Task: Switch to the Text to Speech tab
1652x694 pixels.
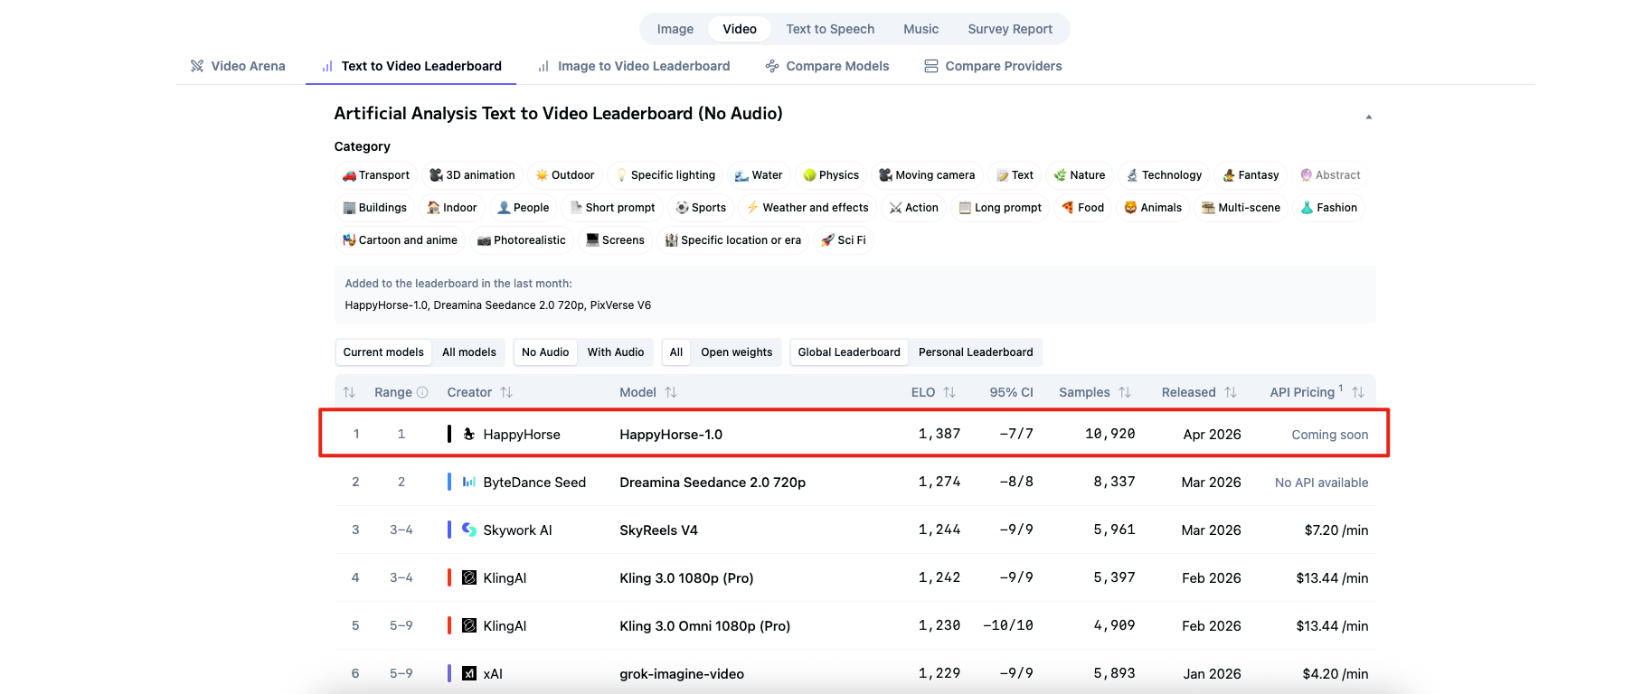Action: (830, 29)
